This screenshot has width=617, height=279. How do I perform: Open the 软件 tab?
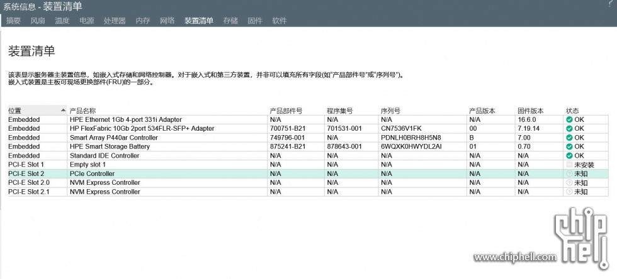click(x=280, y=21)
